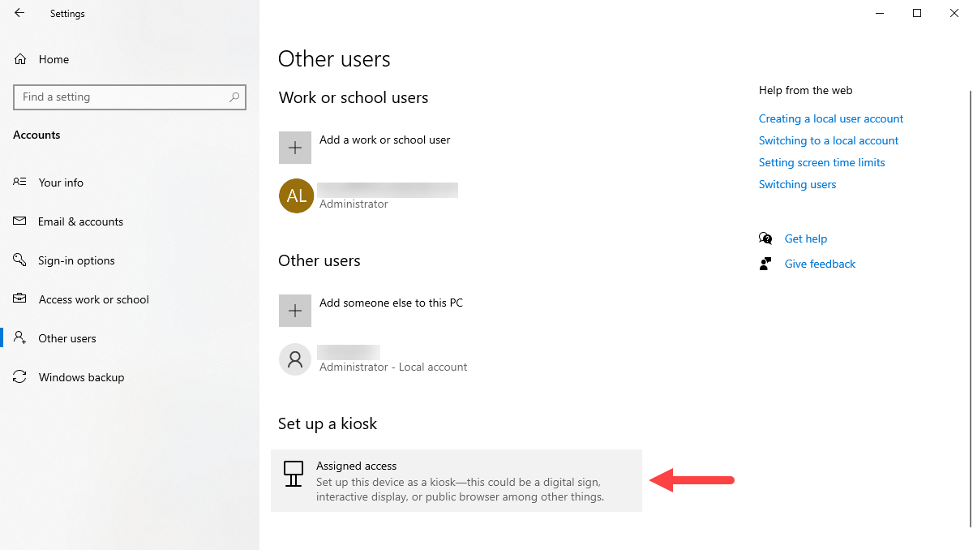
Task: Open Email & accounts page
Action: (80, 221)
